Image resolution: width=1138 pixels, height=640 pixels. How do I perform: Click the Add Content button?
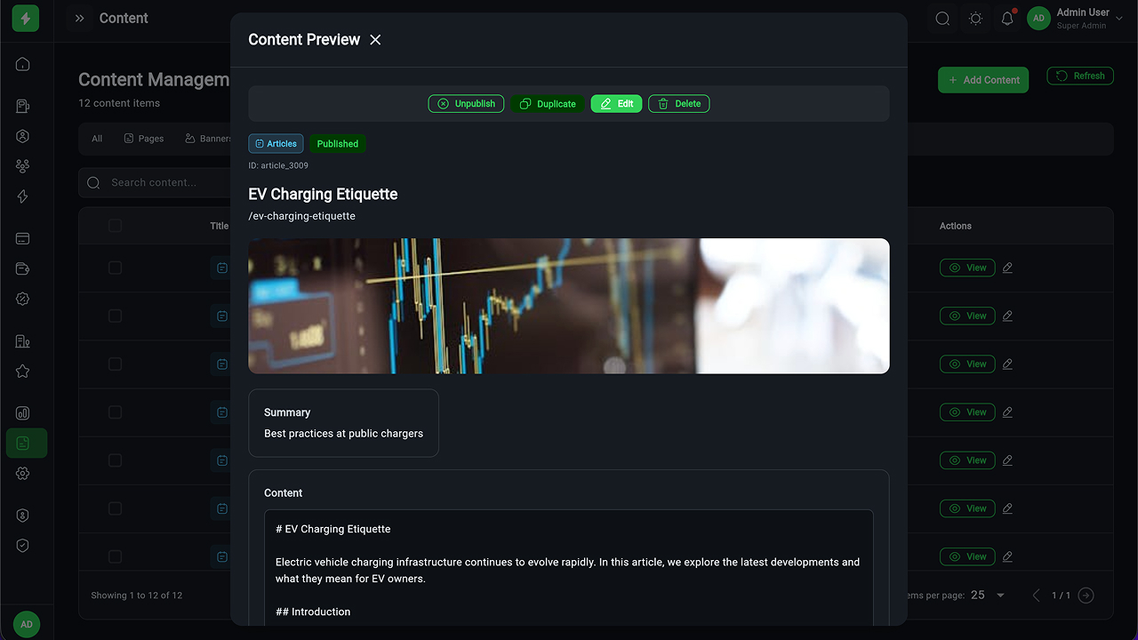coord(983,80)
